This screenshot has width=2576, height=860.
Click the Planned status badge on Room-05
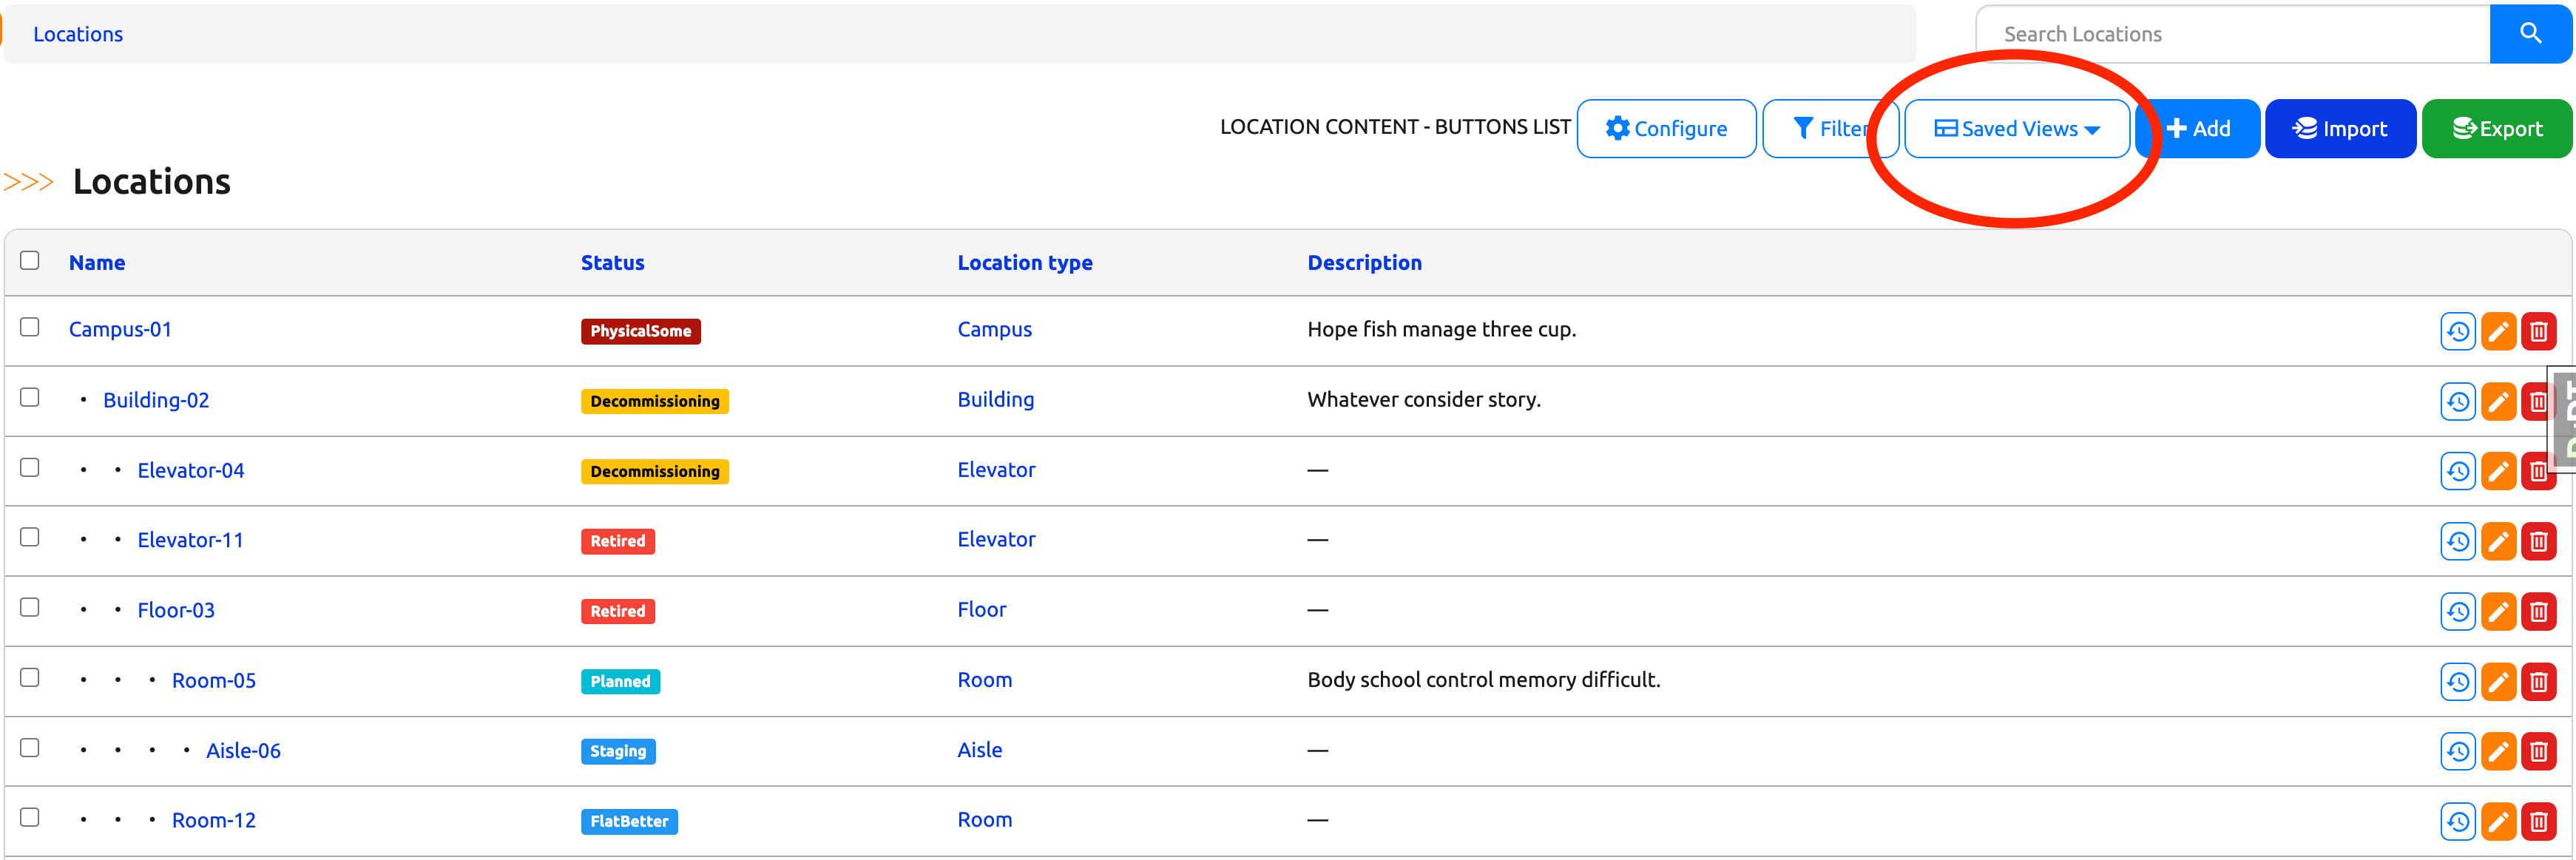tap(620, 681)
